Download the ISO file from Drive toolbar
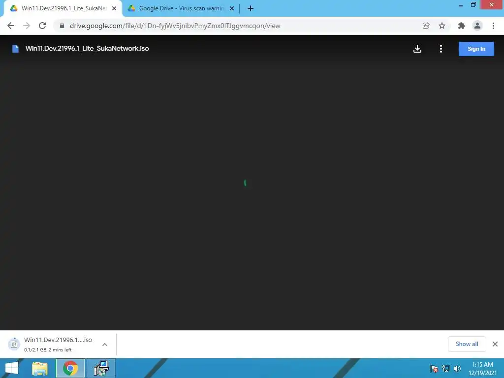 pos(417,49)
